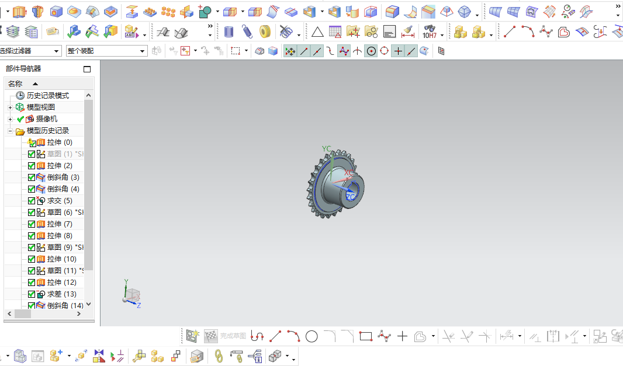Select 拉伸 (8) in history tree

(x=60, y=236)
